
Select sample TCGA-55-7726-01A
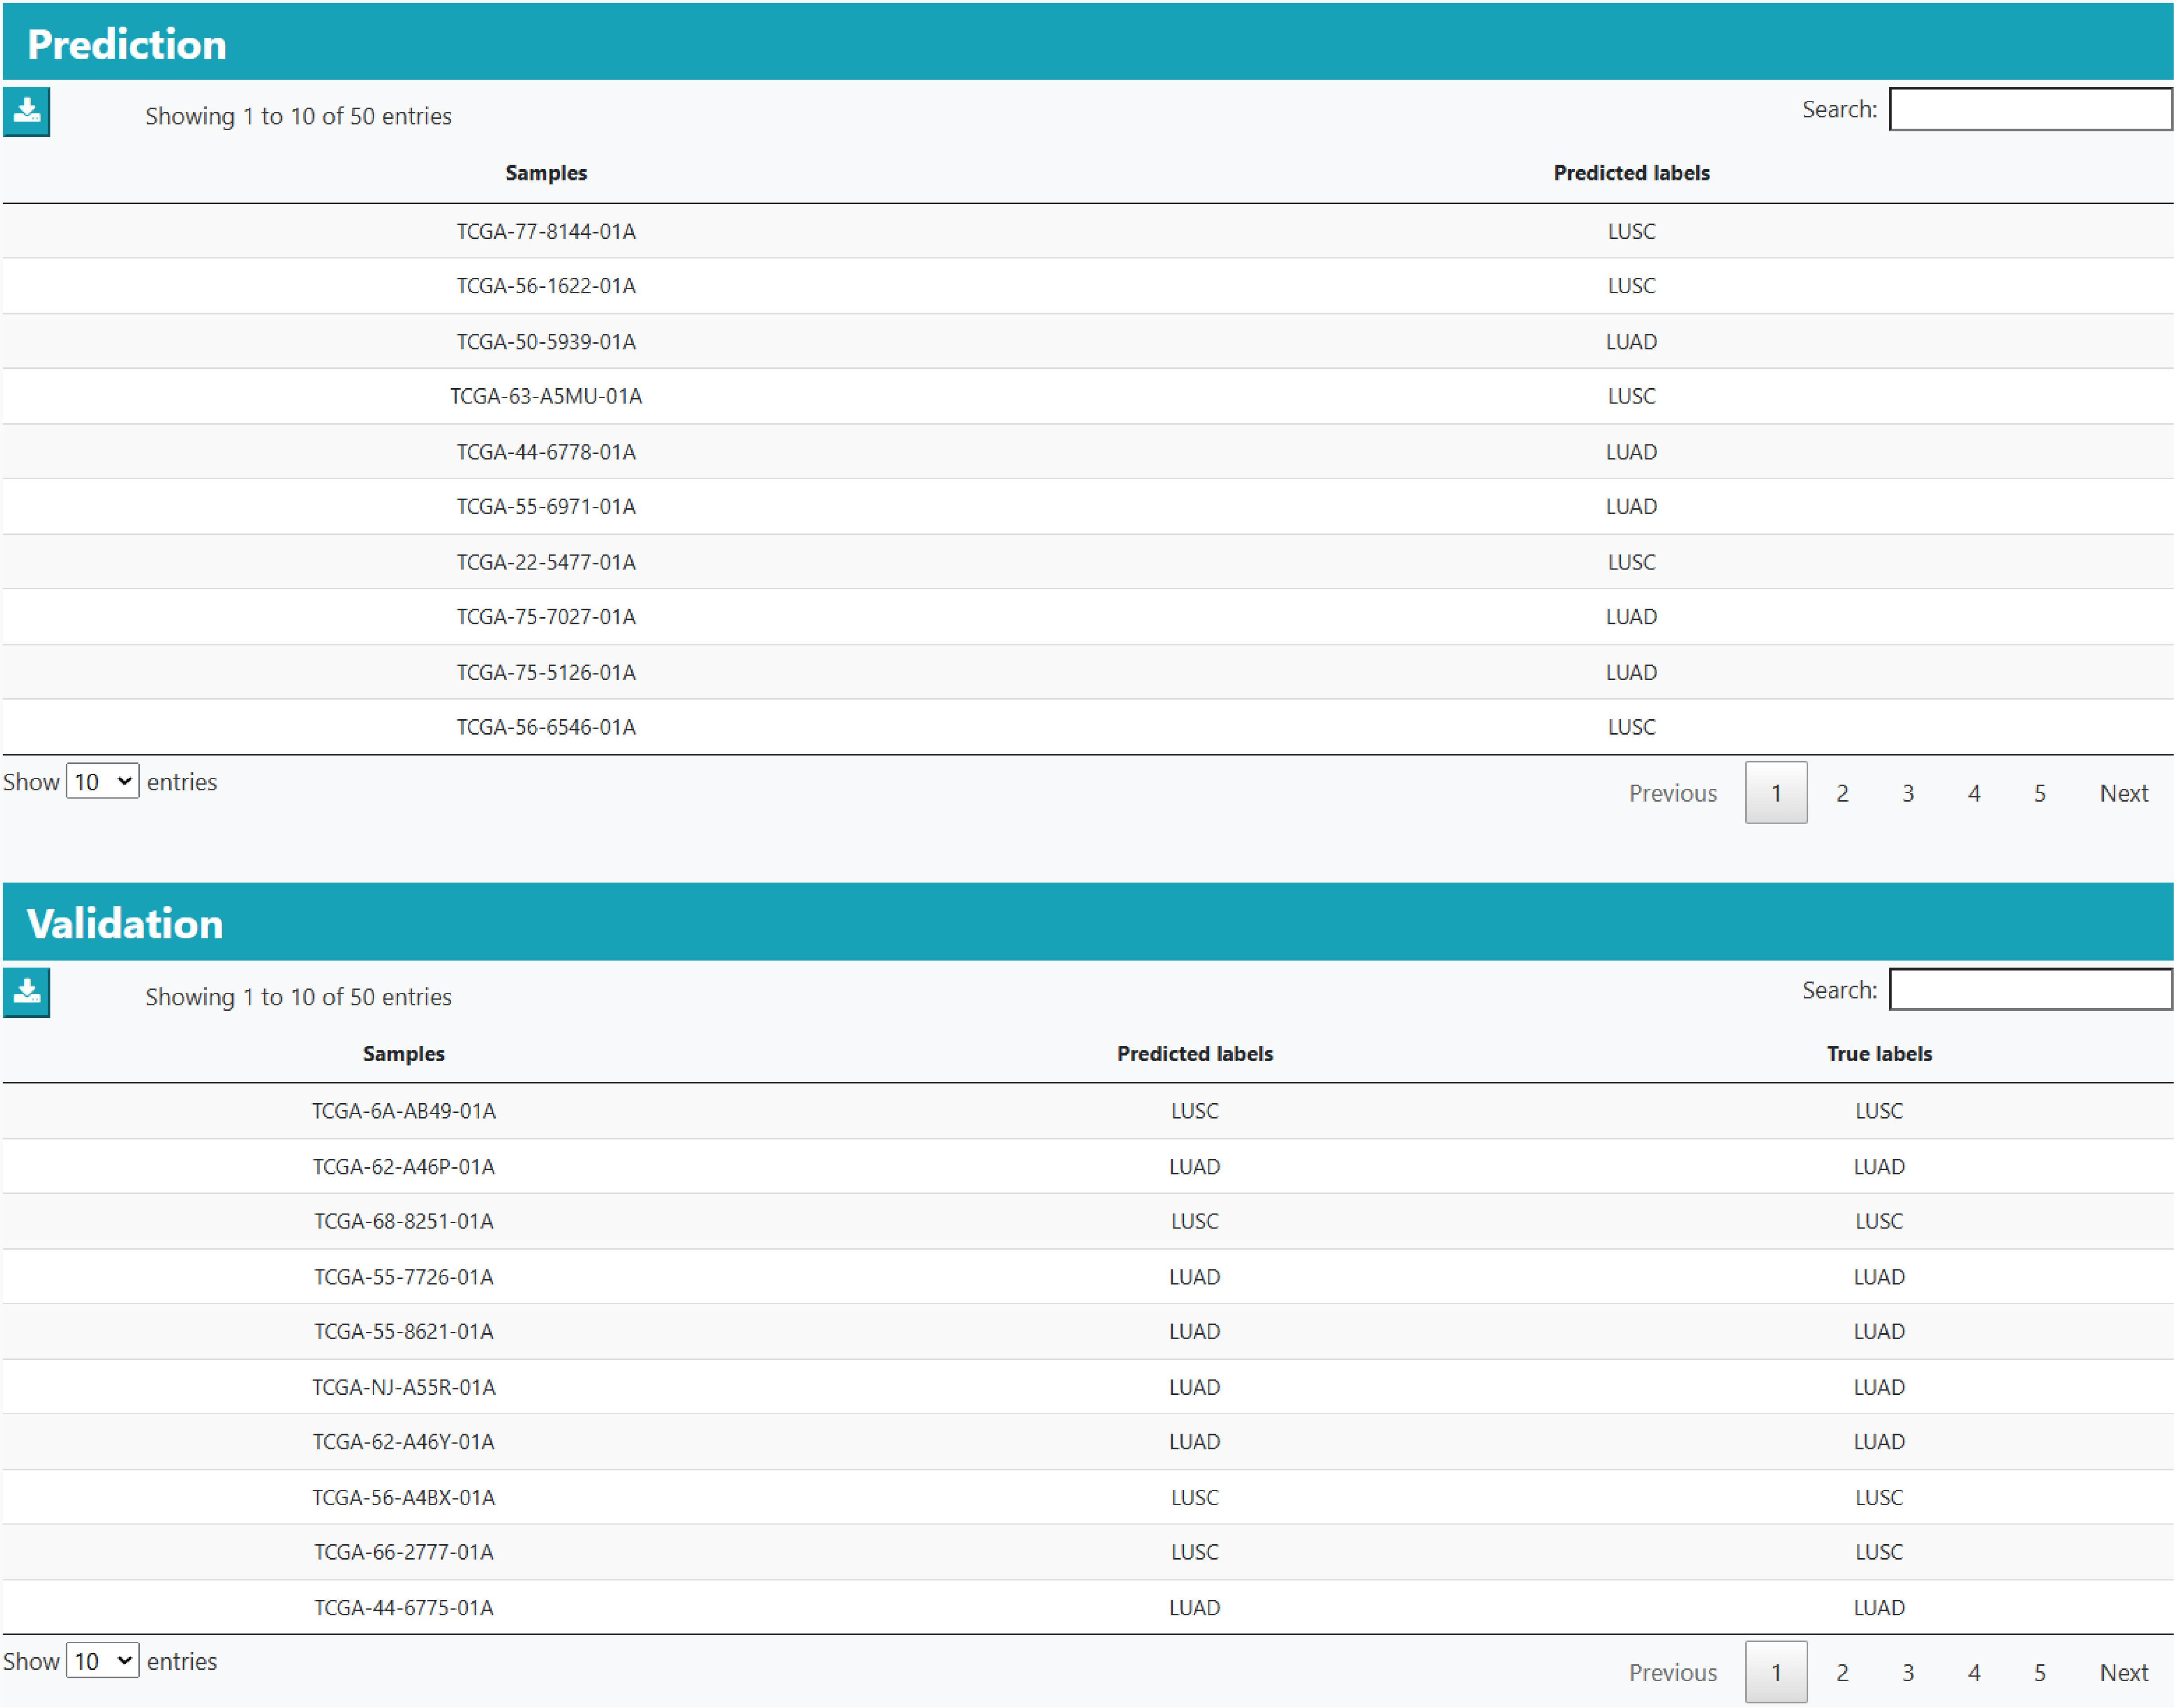pyautogui.click(x=403, y=1277)
